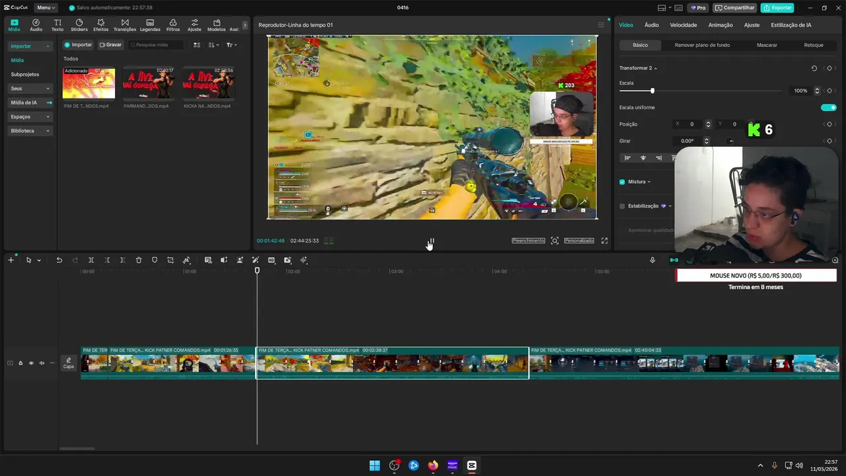Open the Menu dropdown

(x=46, y=8)
